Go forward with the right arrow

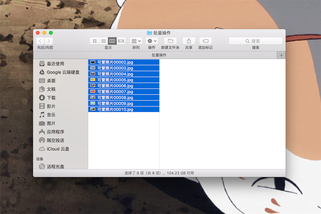click(49, 41)
